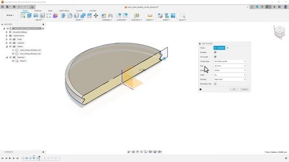Viewport: 289px width, 162px height.
Task: Expand the Named Views node
Action: pyautogui.click(x=7, y=36)
